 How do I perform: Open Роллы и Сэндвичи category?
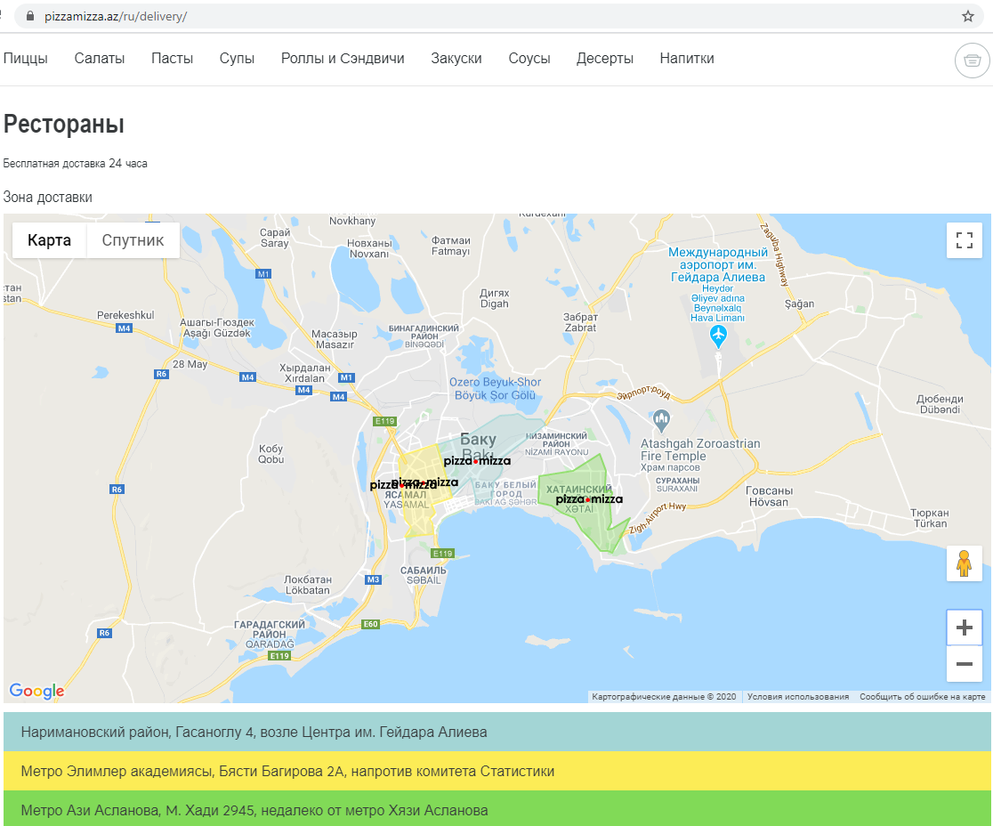point(343,58)
